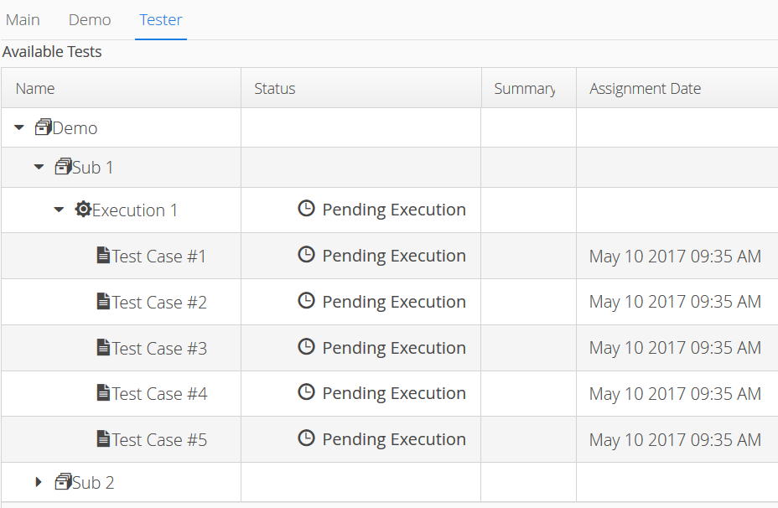Switch to the Main tab
This screenshot has height=508, width=778.
click(x=22, y=19)
